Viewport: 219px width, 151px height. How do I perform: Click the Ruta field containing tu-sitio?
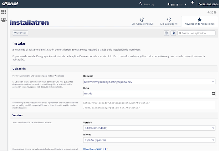149,93
